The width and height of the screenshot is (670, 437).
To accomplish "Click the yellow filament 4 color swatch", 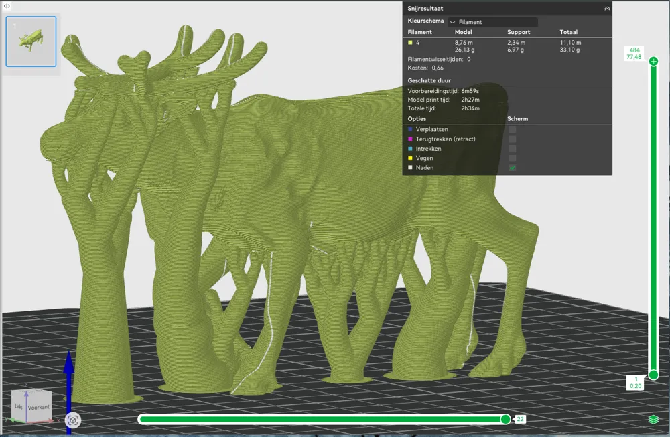I will [410, 43].
